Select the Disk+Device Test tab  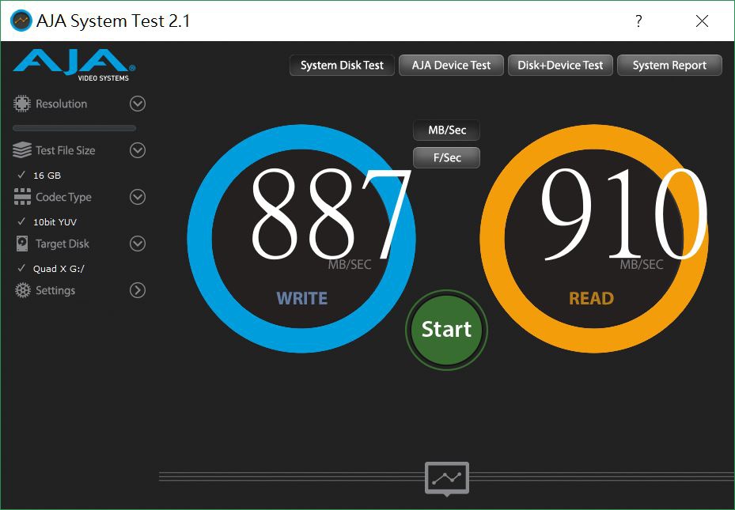[x=560, y=65]
